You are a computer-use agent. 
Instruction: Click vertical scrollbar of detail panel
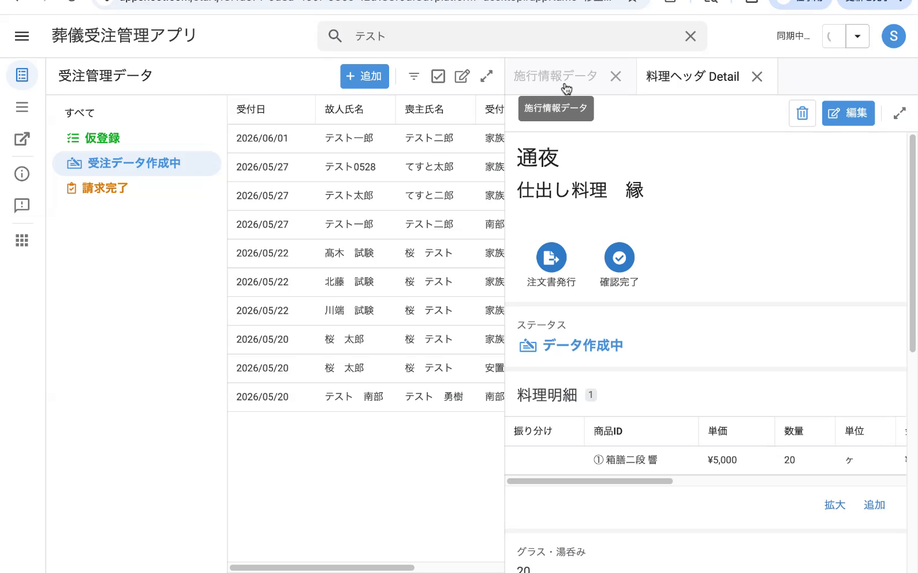tap(913, 243)
